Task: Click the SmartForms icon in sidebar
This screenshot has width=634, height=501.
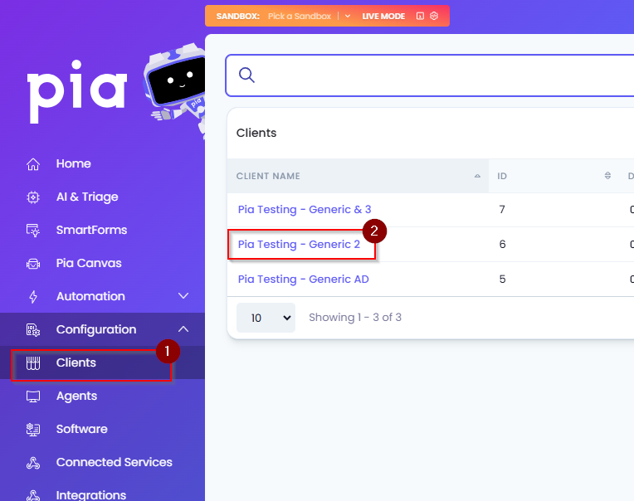Action: point(33,231)
